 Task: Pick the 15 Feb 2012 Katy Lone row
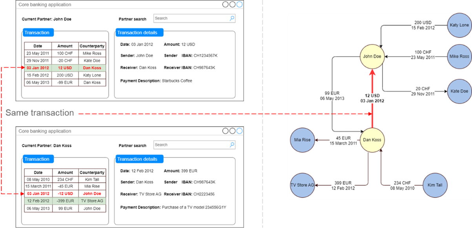[65, 75]
